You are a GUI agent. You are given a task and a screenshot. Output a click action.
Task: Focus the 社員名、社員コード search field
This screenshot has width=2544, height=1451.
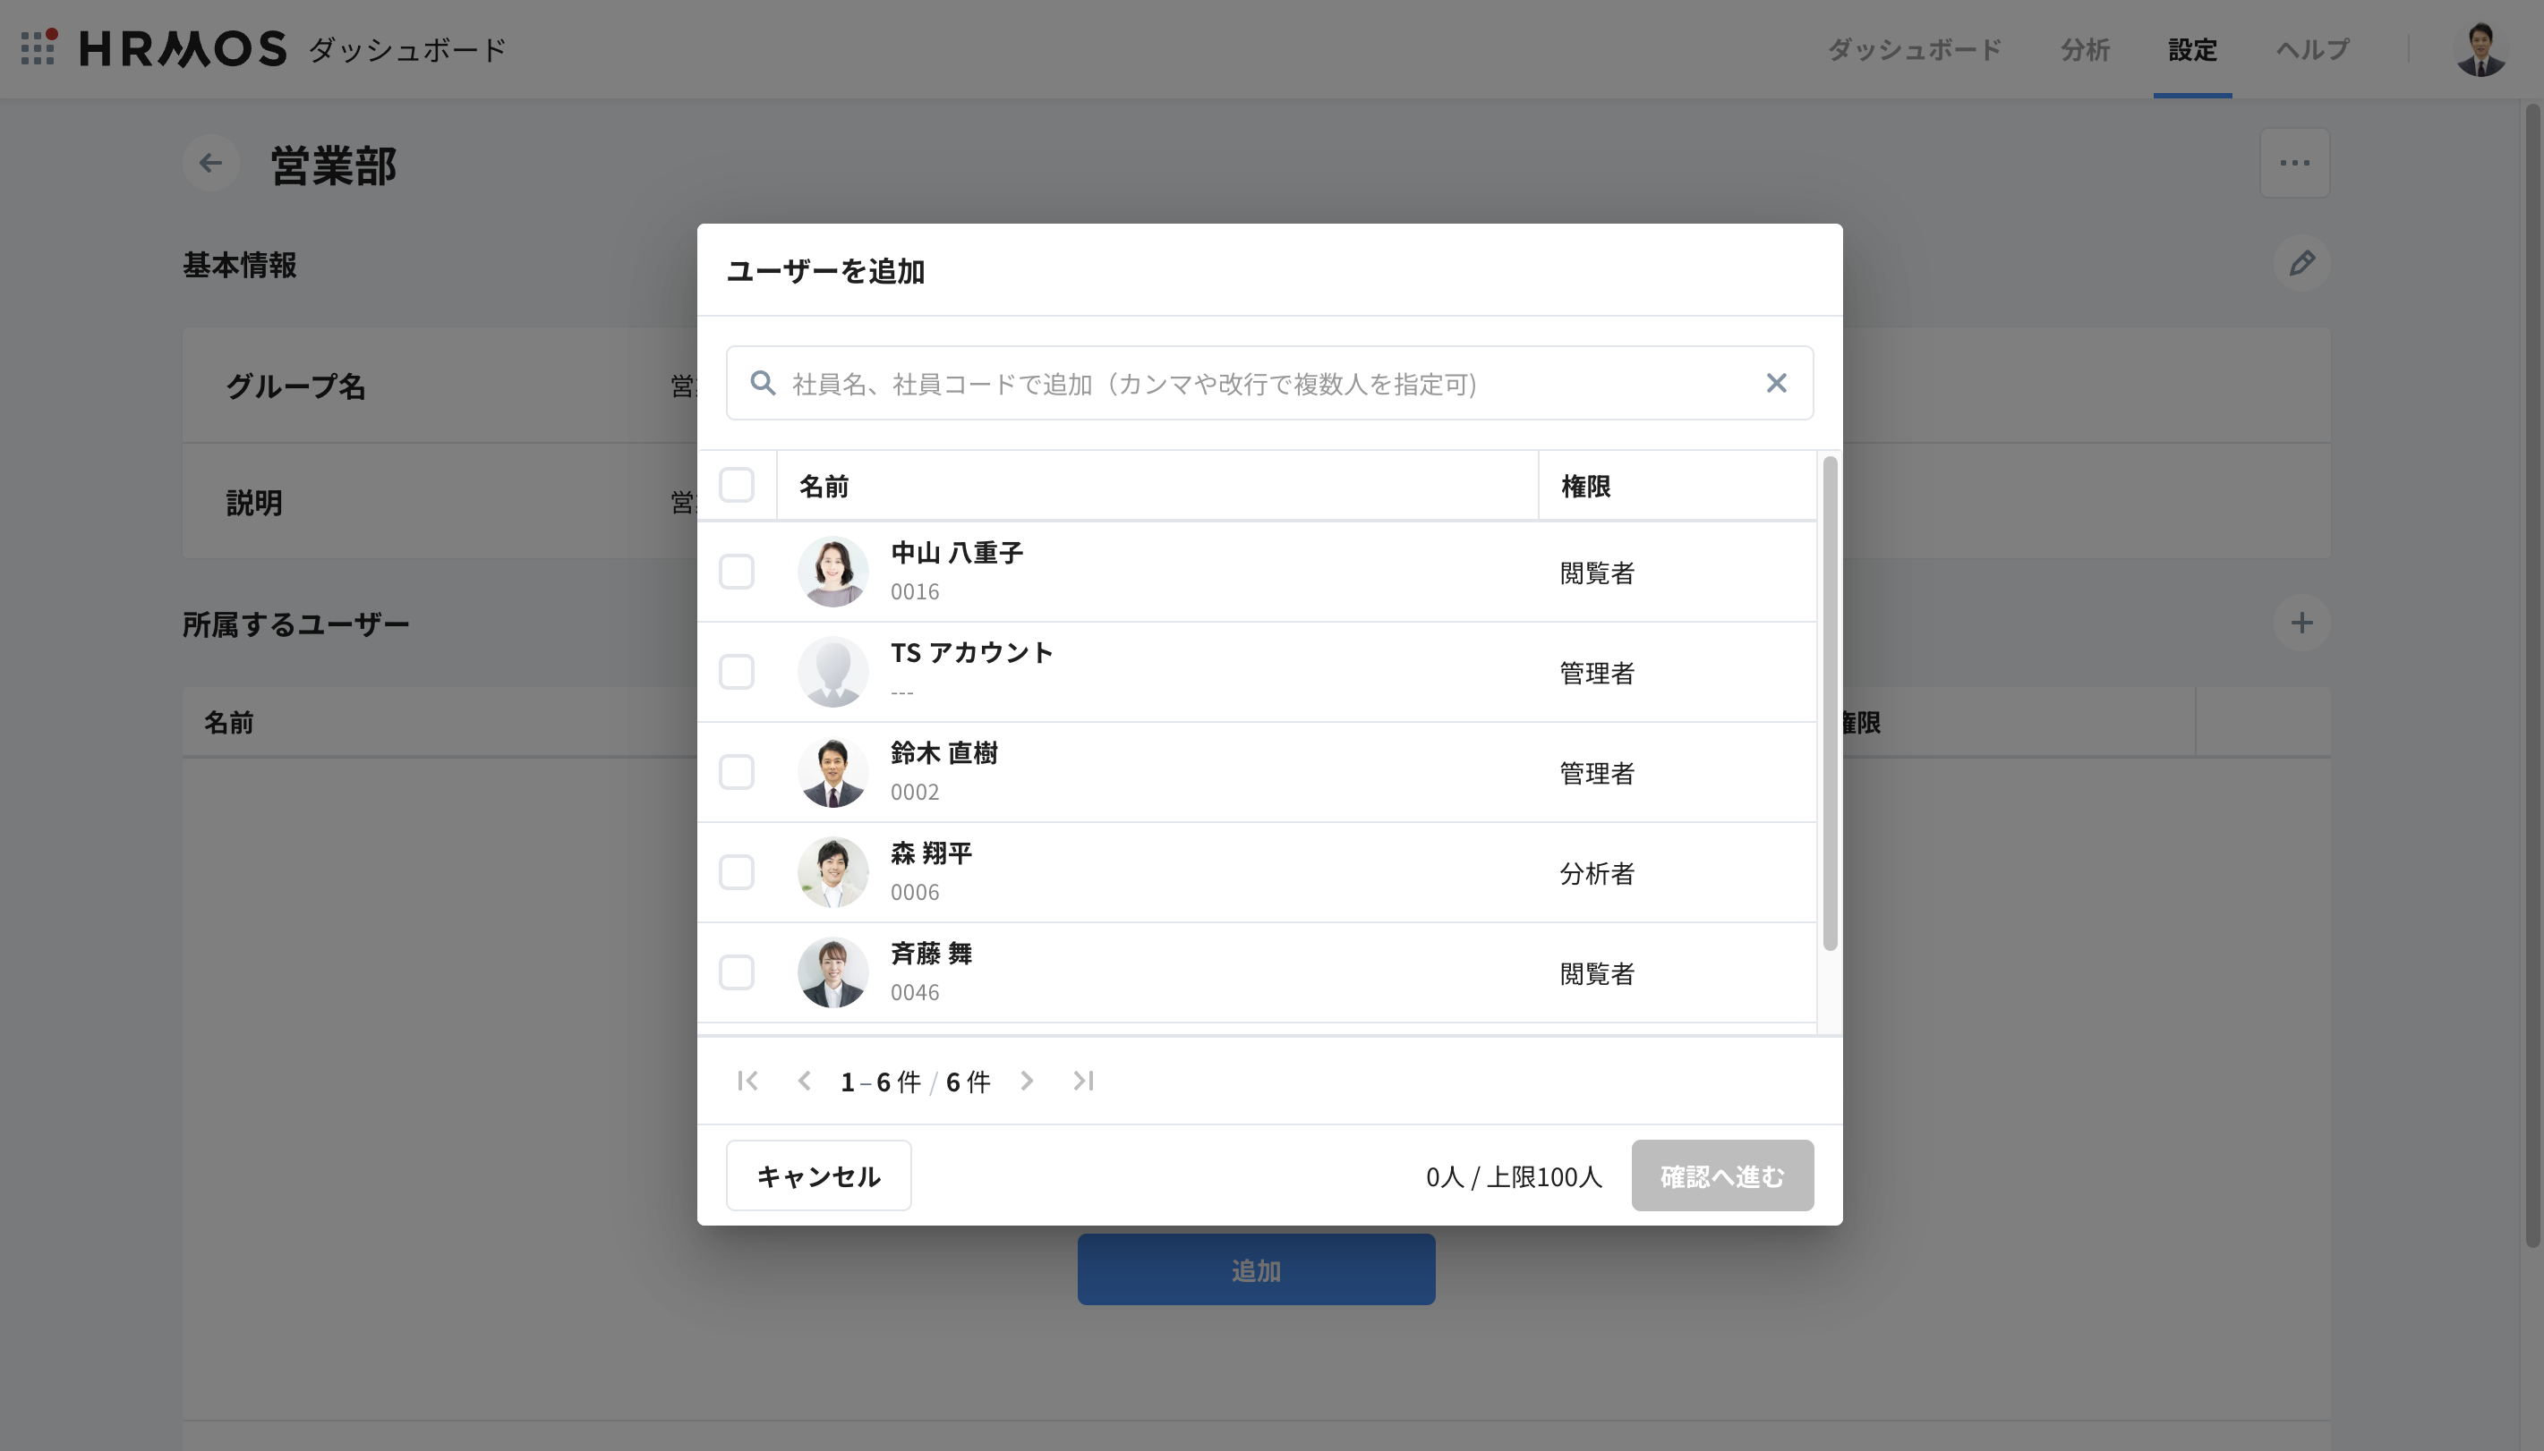pos(1266,384)
